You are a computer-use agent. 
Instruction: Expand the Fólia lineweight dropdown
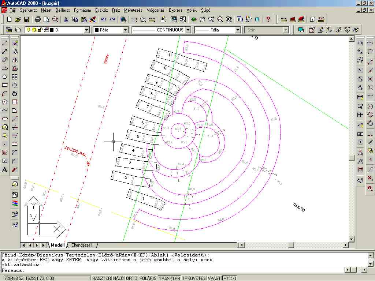tap(237, 30)
